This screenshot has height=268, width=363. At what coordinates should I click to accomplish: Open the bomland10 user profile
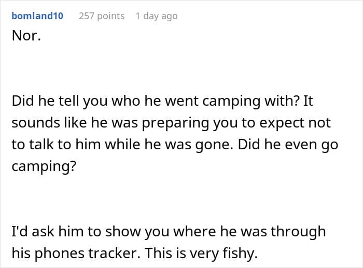pyautogui.click(x=37, y=16)
